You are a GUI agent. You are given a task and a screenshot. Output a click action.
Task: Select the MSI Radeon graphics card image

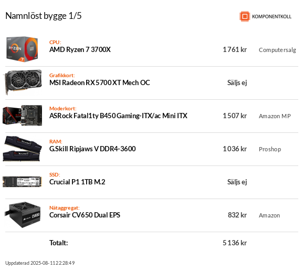pos(23,82)
